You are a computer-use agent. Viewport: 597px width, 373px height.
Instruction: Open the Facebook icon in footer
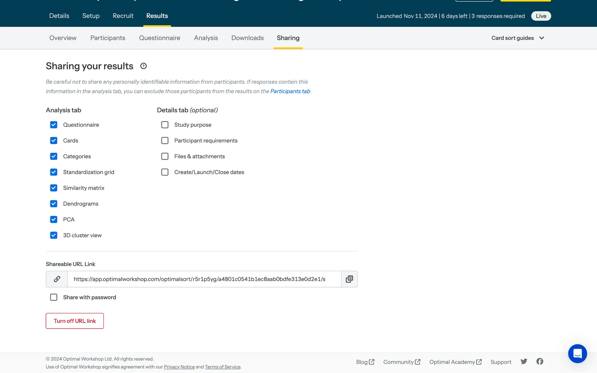coord(540,361)
